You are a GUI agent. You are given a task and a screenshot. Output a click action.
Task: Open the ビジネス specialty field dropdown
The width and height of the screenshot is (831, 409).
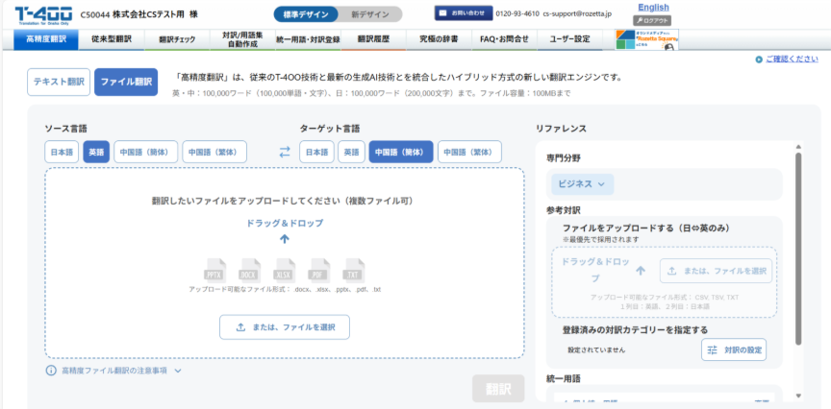582,184
